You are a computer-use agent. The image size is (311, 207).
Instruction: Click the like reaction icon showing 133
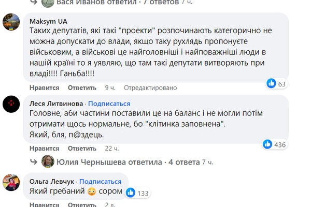click(130, 193)
